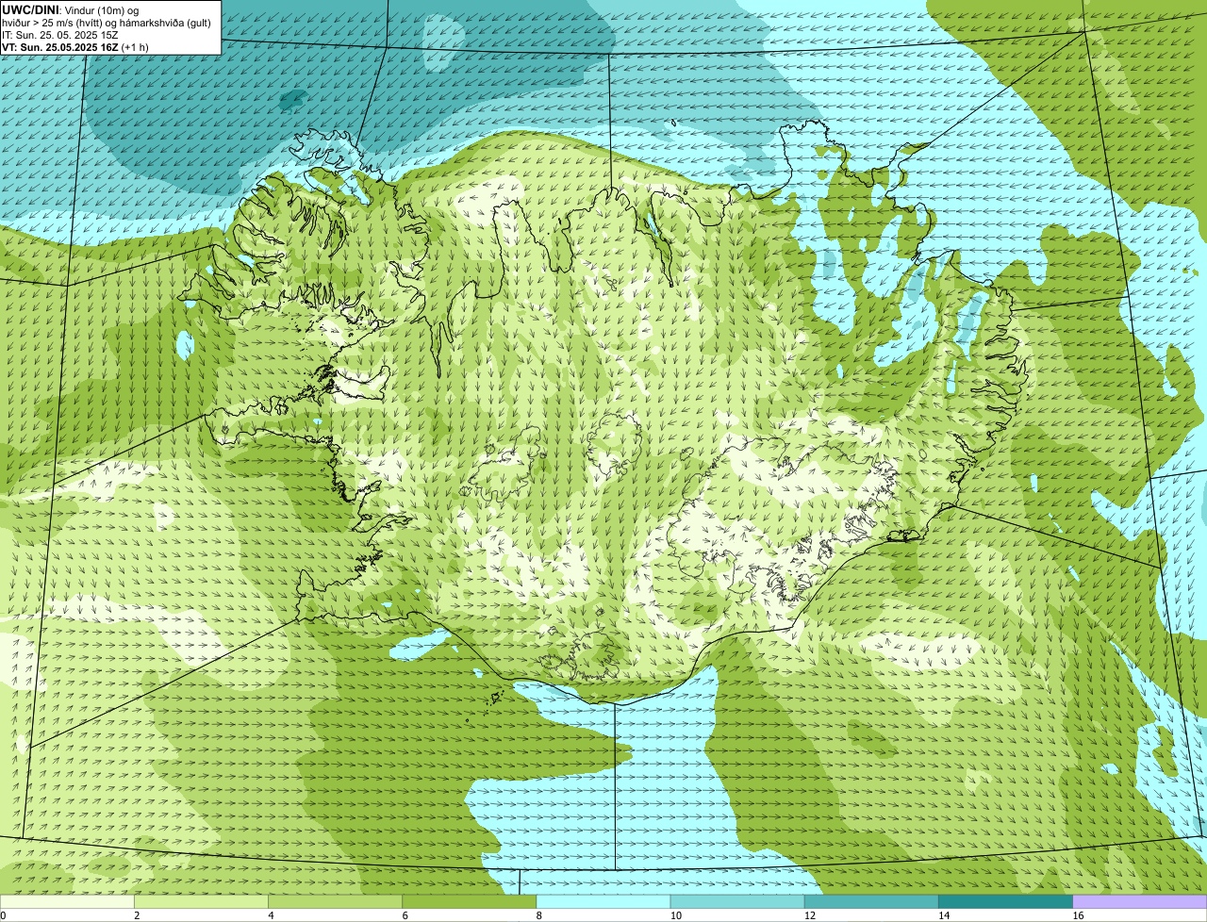Viewport: 1207px width, 922px height.
Task: Click the pale cyan 8–10 m/s legend swatch
Action: (603, 902)
